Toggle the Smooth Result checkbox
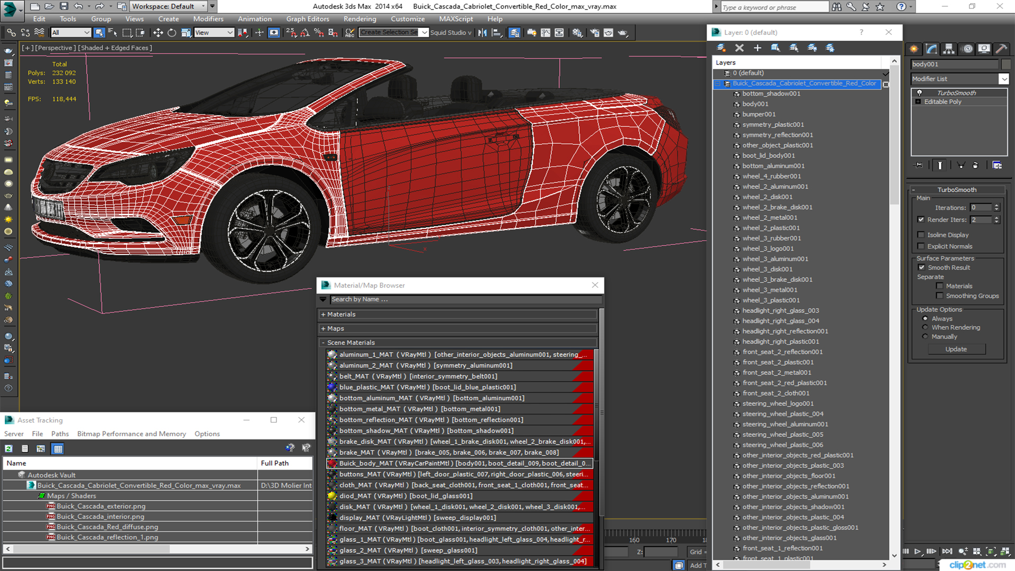1015x571 pixels. pos(922,268)
